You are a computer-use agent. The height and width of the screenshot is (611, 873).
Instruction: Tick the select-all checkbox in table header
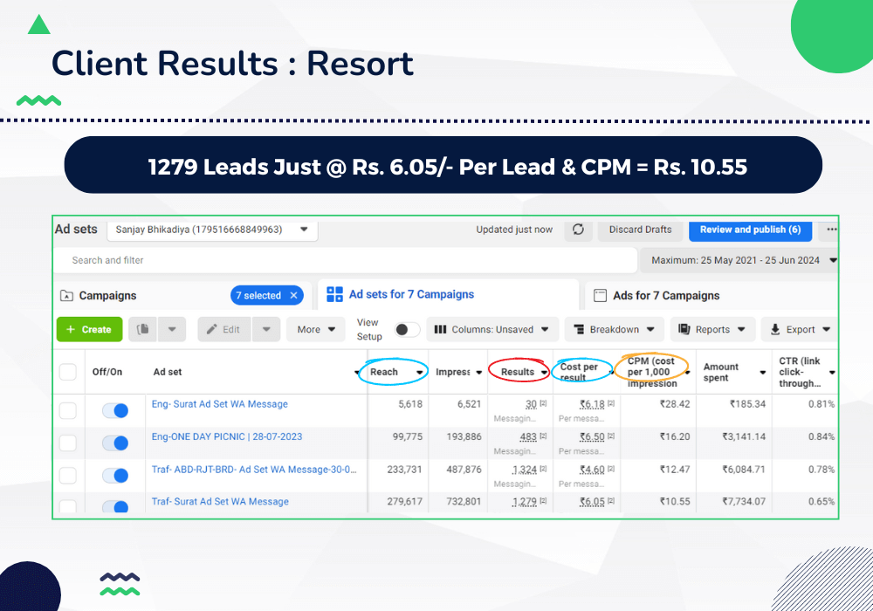67,372
